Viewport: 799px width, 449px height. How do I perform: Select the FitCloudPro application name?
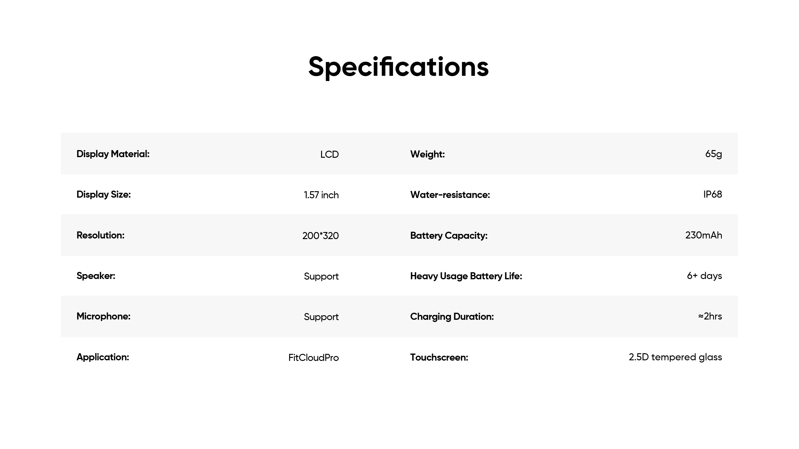313,358
